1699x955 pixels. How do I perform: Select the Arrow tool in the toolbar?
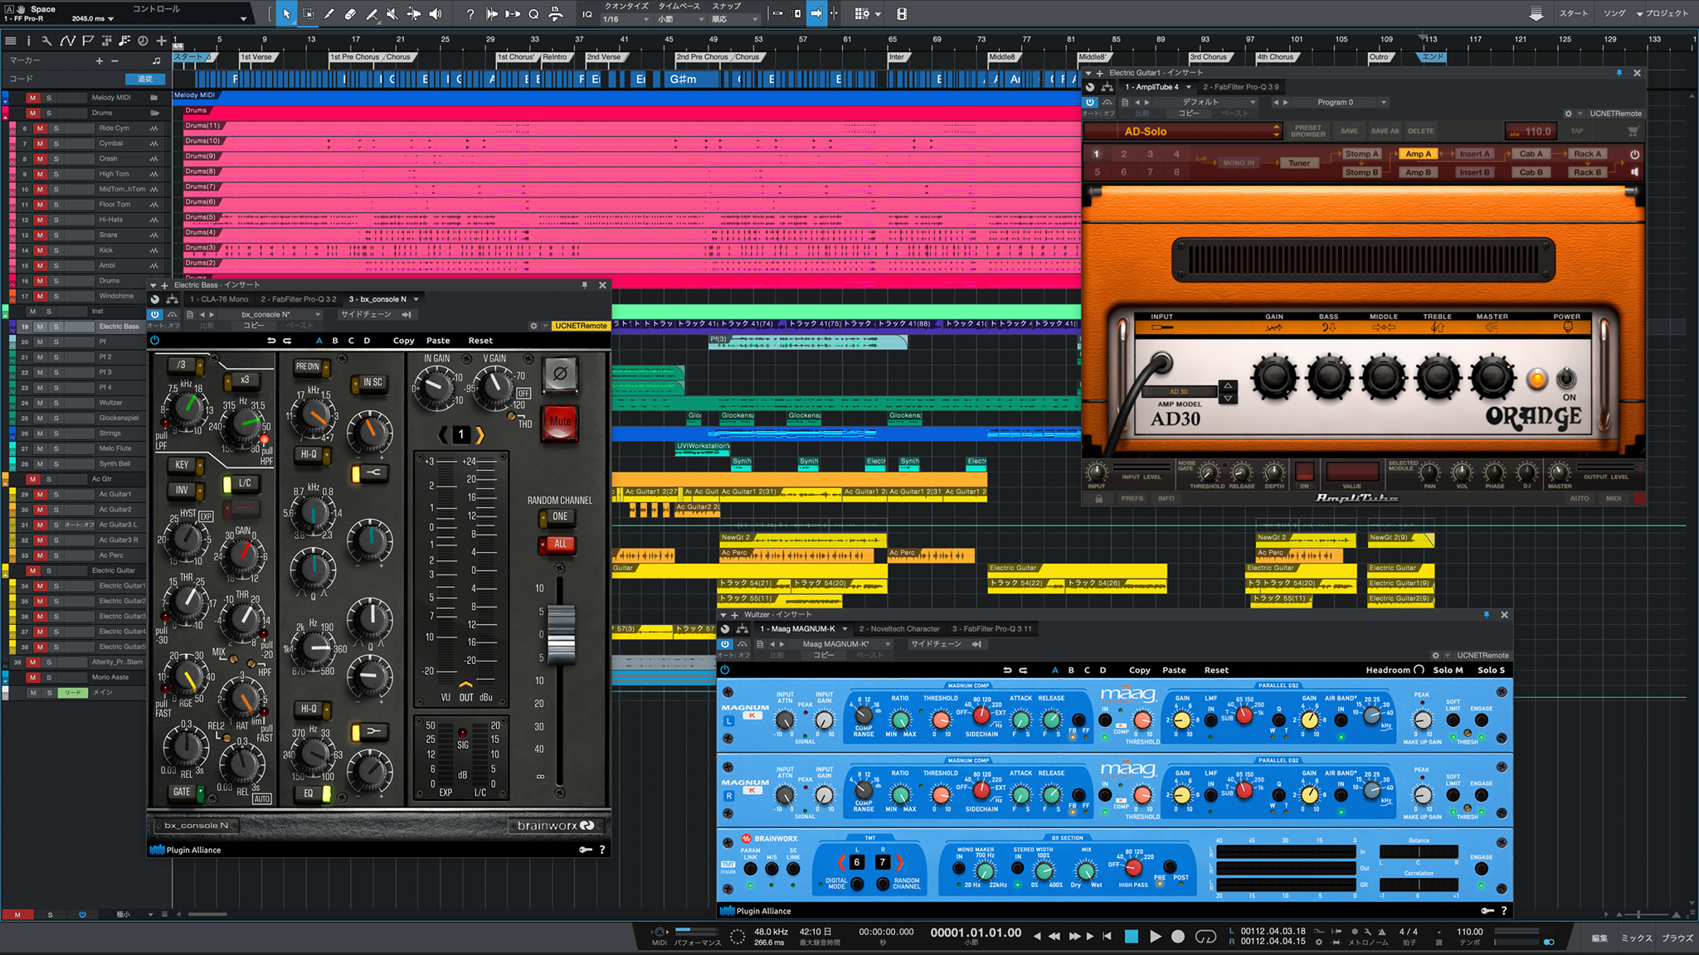[x=287, y=14]
